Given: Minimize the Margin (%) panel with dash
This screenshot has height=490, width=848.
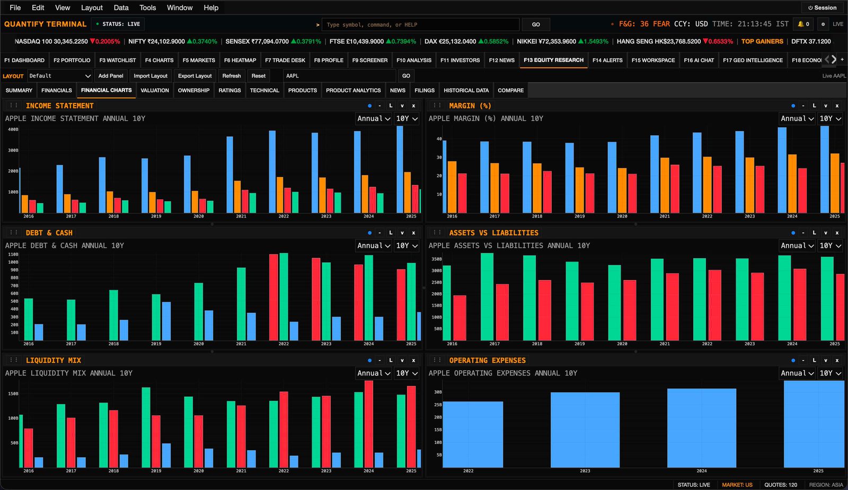Looking at the screenshot, I should (x=803, y=106).
